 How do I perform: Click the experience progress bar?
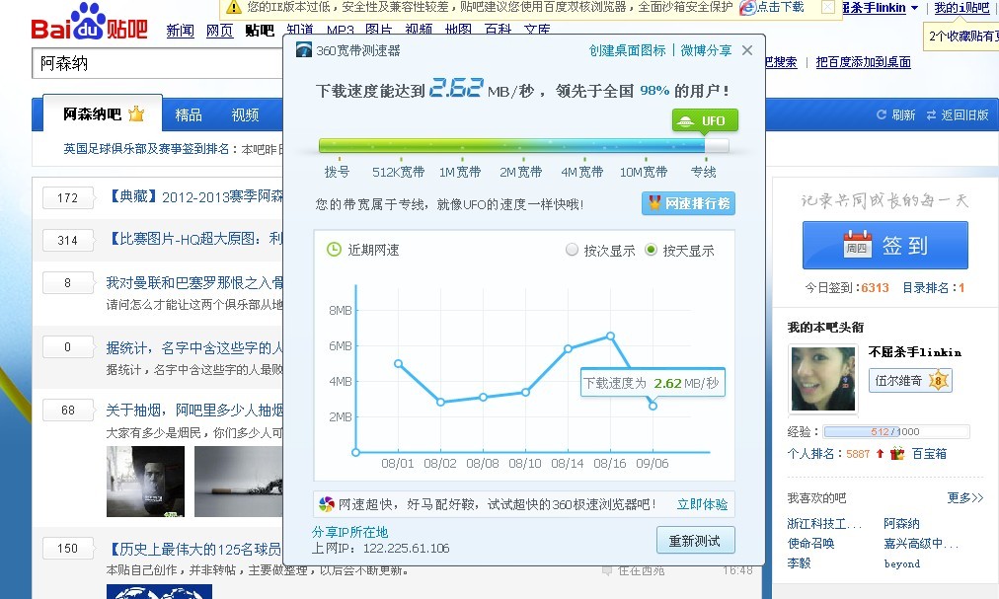pyautogui.click(x=896, y=431)
